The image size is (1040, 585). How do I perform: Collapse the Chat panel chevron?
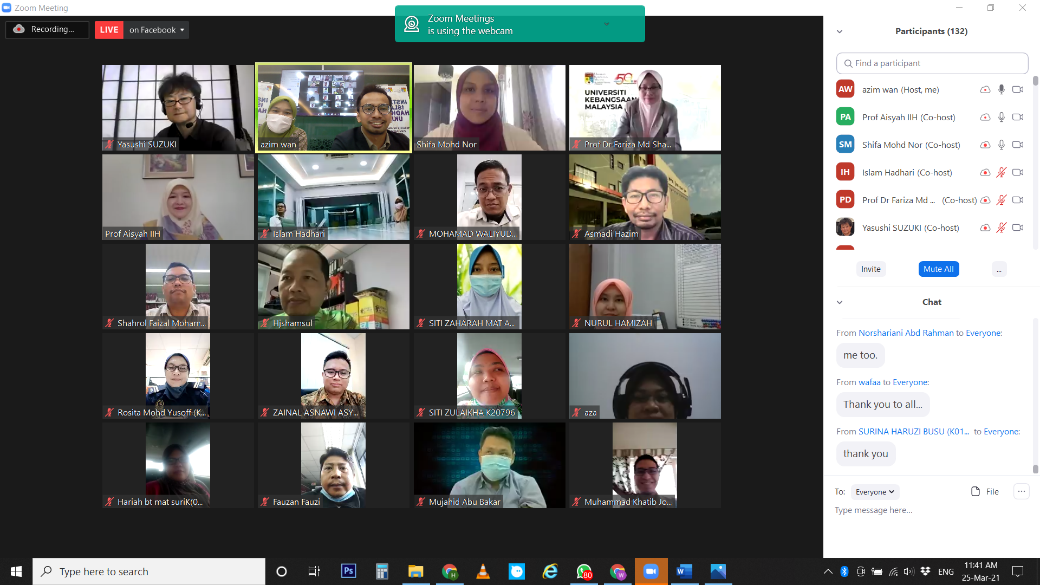pos(840,302)
